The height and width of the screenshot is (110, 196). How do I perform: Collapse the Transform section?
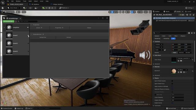[153, 42]
